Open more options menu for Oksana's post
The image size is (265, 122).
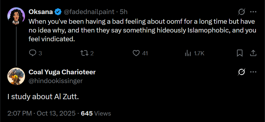click(x=253, y=12)
